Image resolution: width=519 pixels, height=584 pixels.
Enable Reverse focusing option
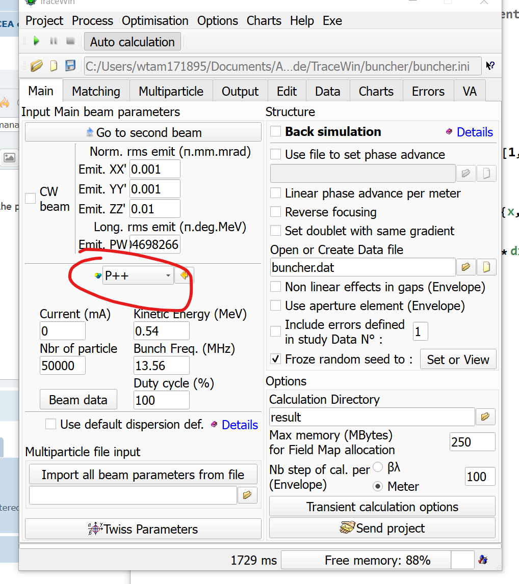point(275,211)
